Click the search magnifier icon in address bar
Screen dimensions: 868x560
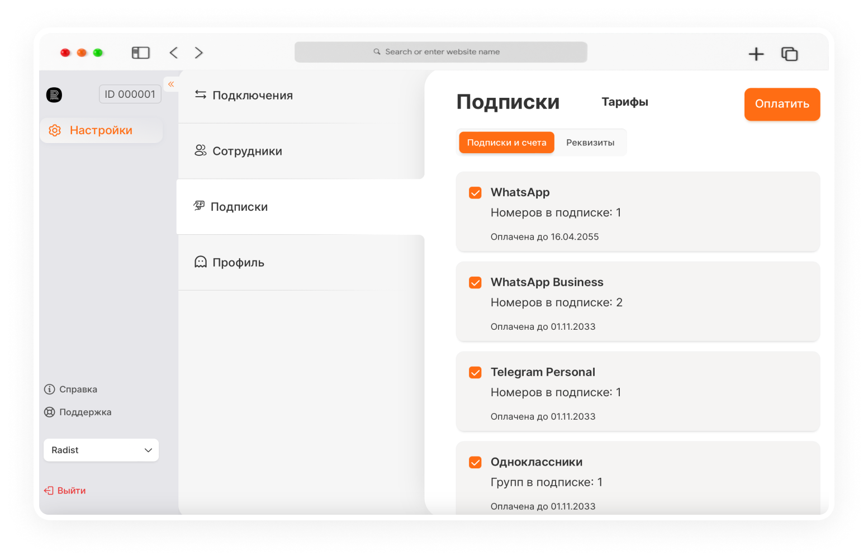(377, 51)
